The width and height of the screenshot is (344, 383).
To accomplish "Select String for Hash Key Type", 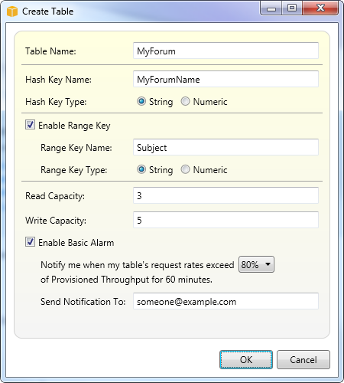I will click(x=141, y=101).
